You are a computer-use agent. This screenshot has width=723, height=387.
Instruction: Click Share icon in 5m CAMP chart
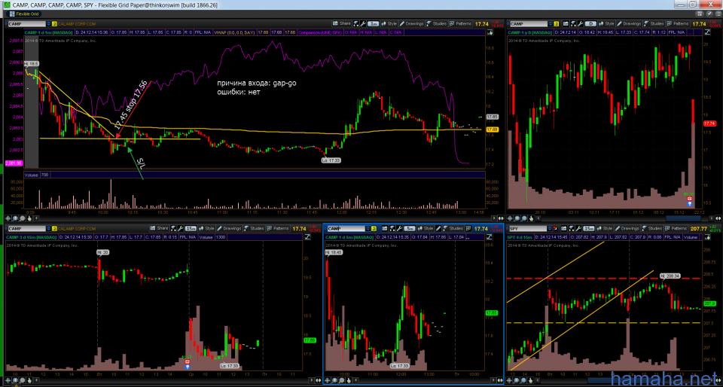click(x=385, y=229)
